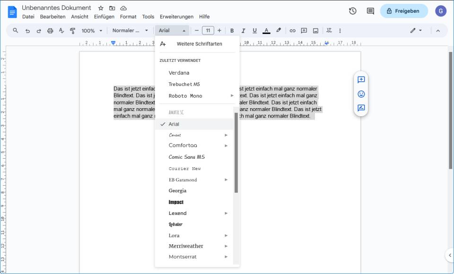
Task: Select the spell check icon
Action: tap(61, 30)
